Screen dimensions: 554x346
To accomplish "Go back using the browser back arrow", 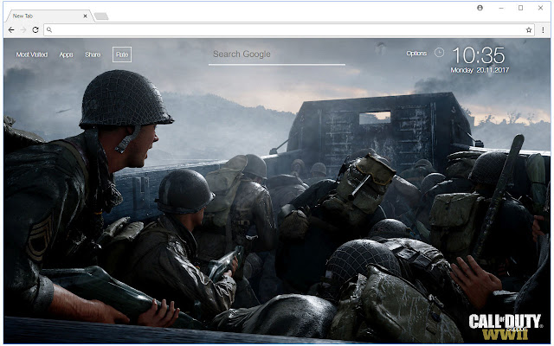I will (x=11, y=30).
